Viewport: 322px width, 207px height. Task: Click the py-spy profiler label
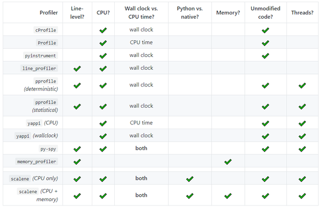coord(48,149)
